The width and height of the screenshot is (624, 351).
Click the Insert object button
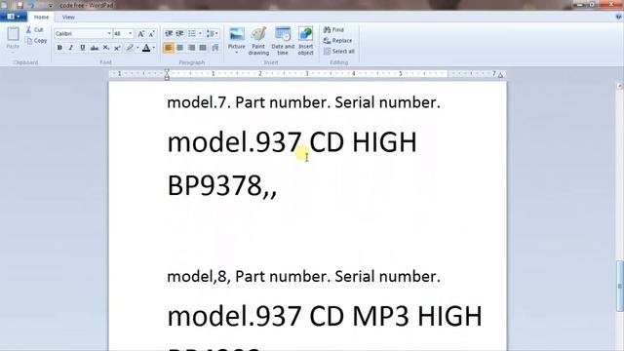pyautogui.click(x=305, y=40)
